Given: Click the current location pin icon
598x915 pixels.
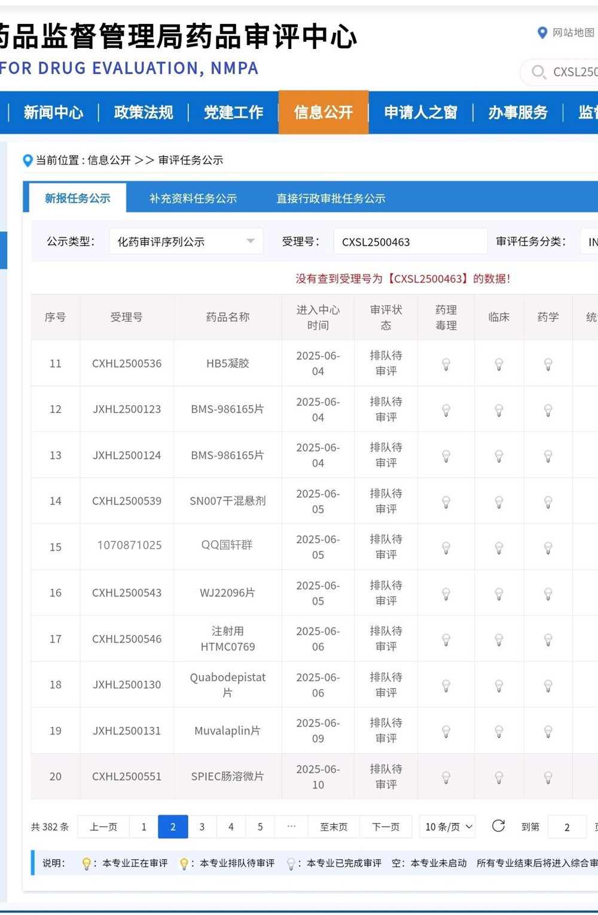Looking at the screenshot, I should 28,160.
